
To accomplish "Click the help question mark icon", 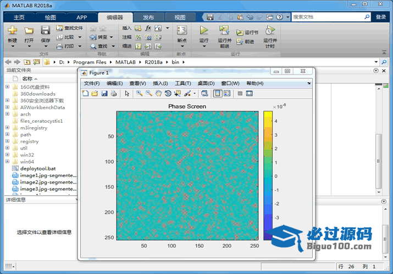I will click(x=279, y=17).
